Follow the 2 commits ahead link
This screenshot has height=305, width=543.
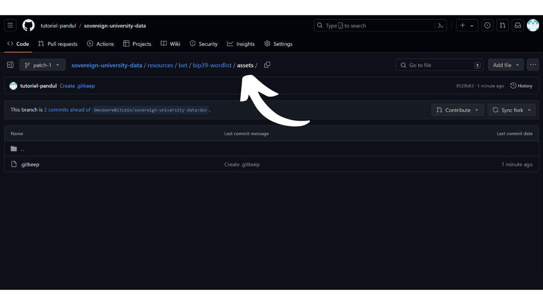67,110
